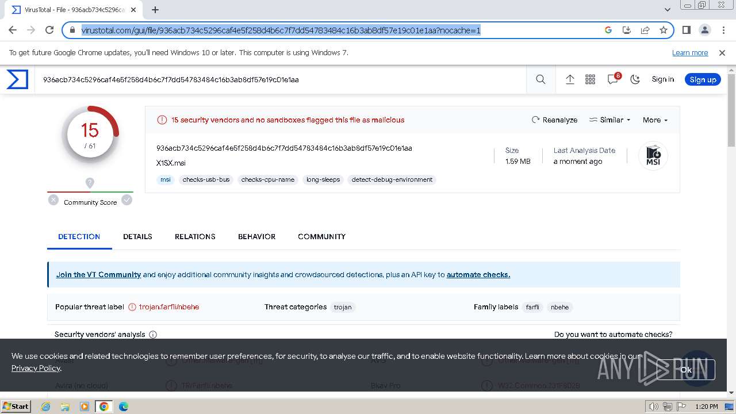This screenshot has height=414, width=736.
Task: Click the trojan threat category chip
Action: [343, 307]
